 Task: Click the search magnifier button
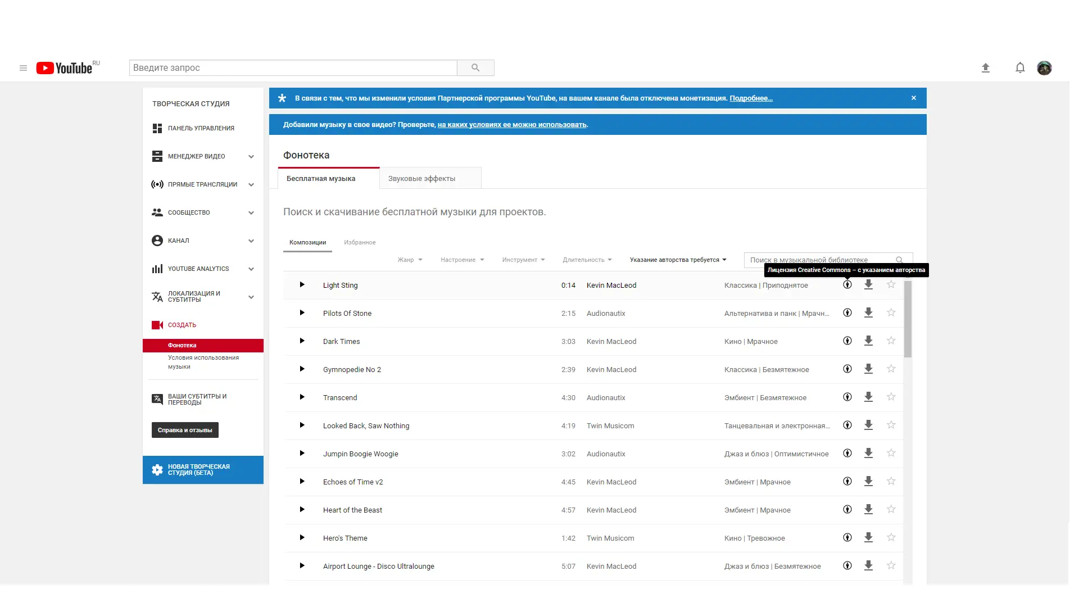(x=475, y=68)
